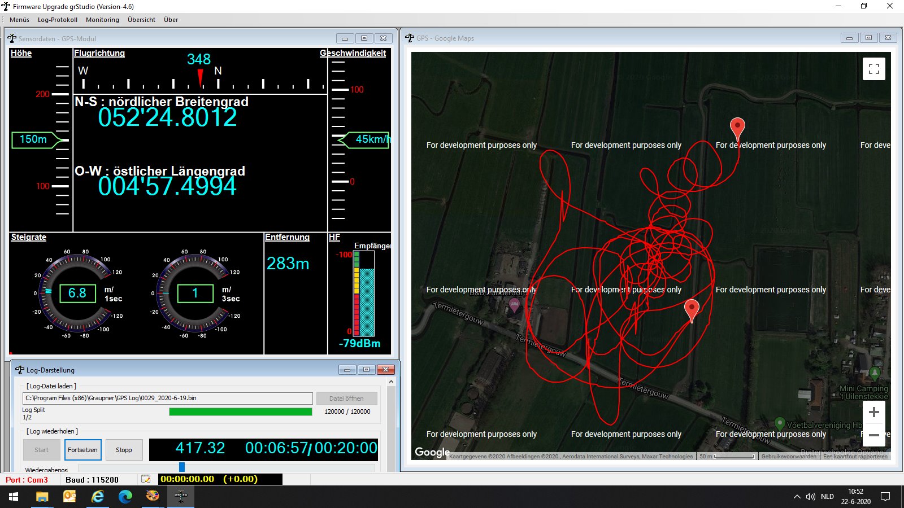
Task: Open Outlook from taskbar
Action: (x=69, y=497)
